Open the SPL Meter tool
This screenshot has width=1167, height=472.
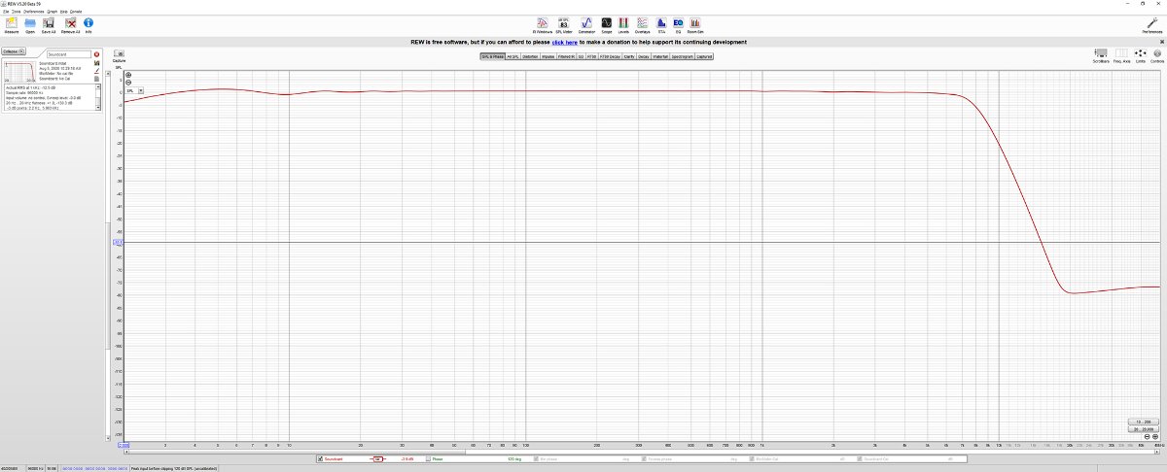click(x=564, y=22)
